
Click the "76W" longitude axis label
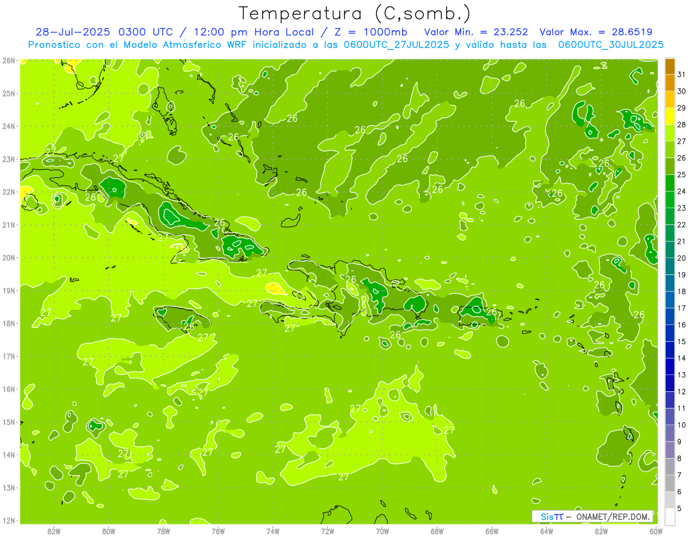pos(218,531)
